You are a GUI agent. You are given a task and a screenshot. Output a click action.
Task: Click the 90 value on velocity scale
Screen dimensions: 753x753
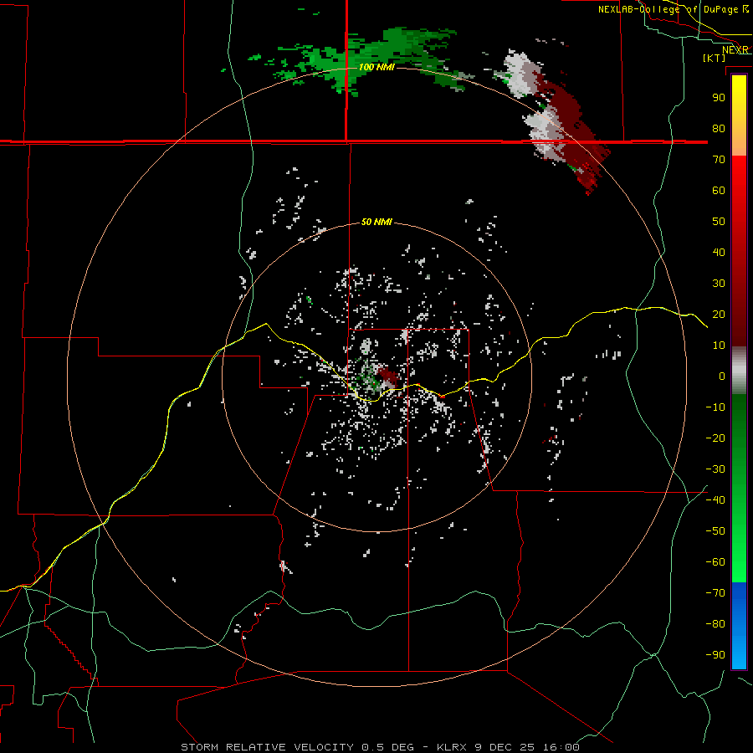click(x=719, y=98)
